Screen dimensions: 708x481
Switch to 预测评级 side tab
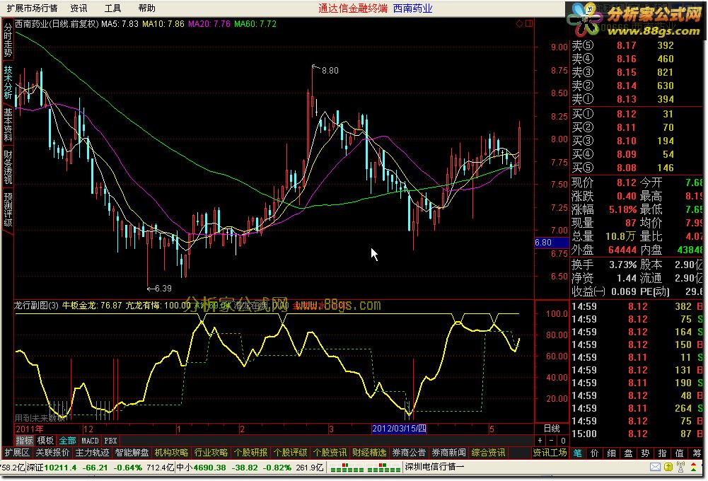(x=8, y=209)
